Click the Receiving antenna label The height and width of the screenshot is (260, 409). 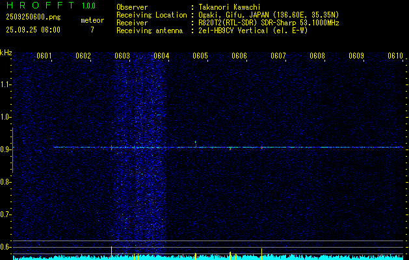point(150,31)
